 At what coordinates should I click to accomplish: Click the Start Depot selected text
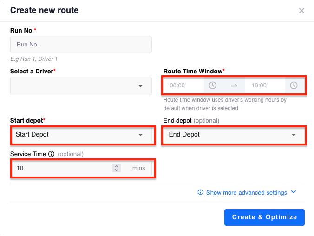click(x=32, y=134)
